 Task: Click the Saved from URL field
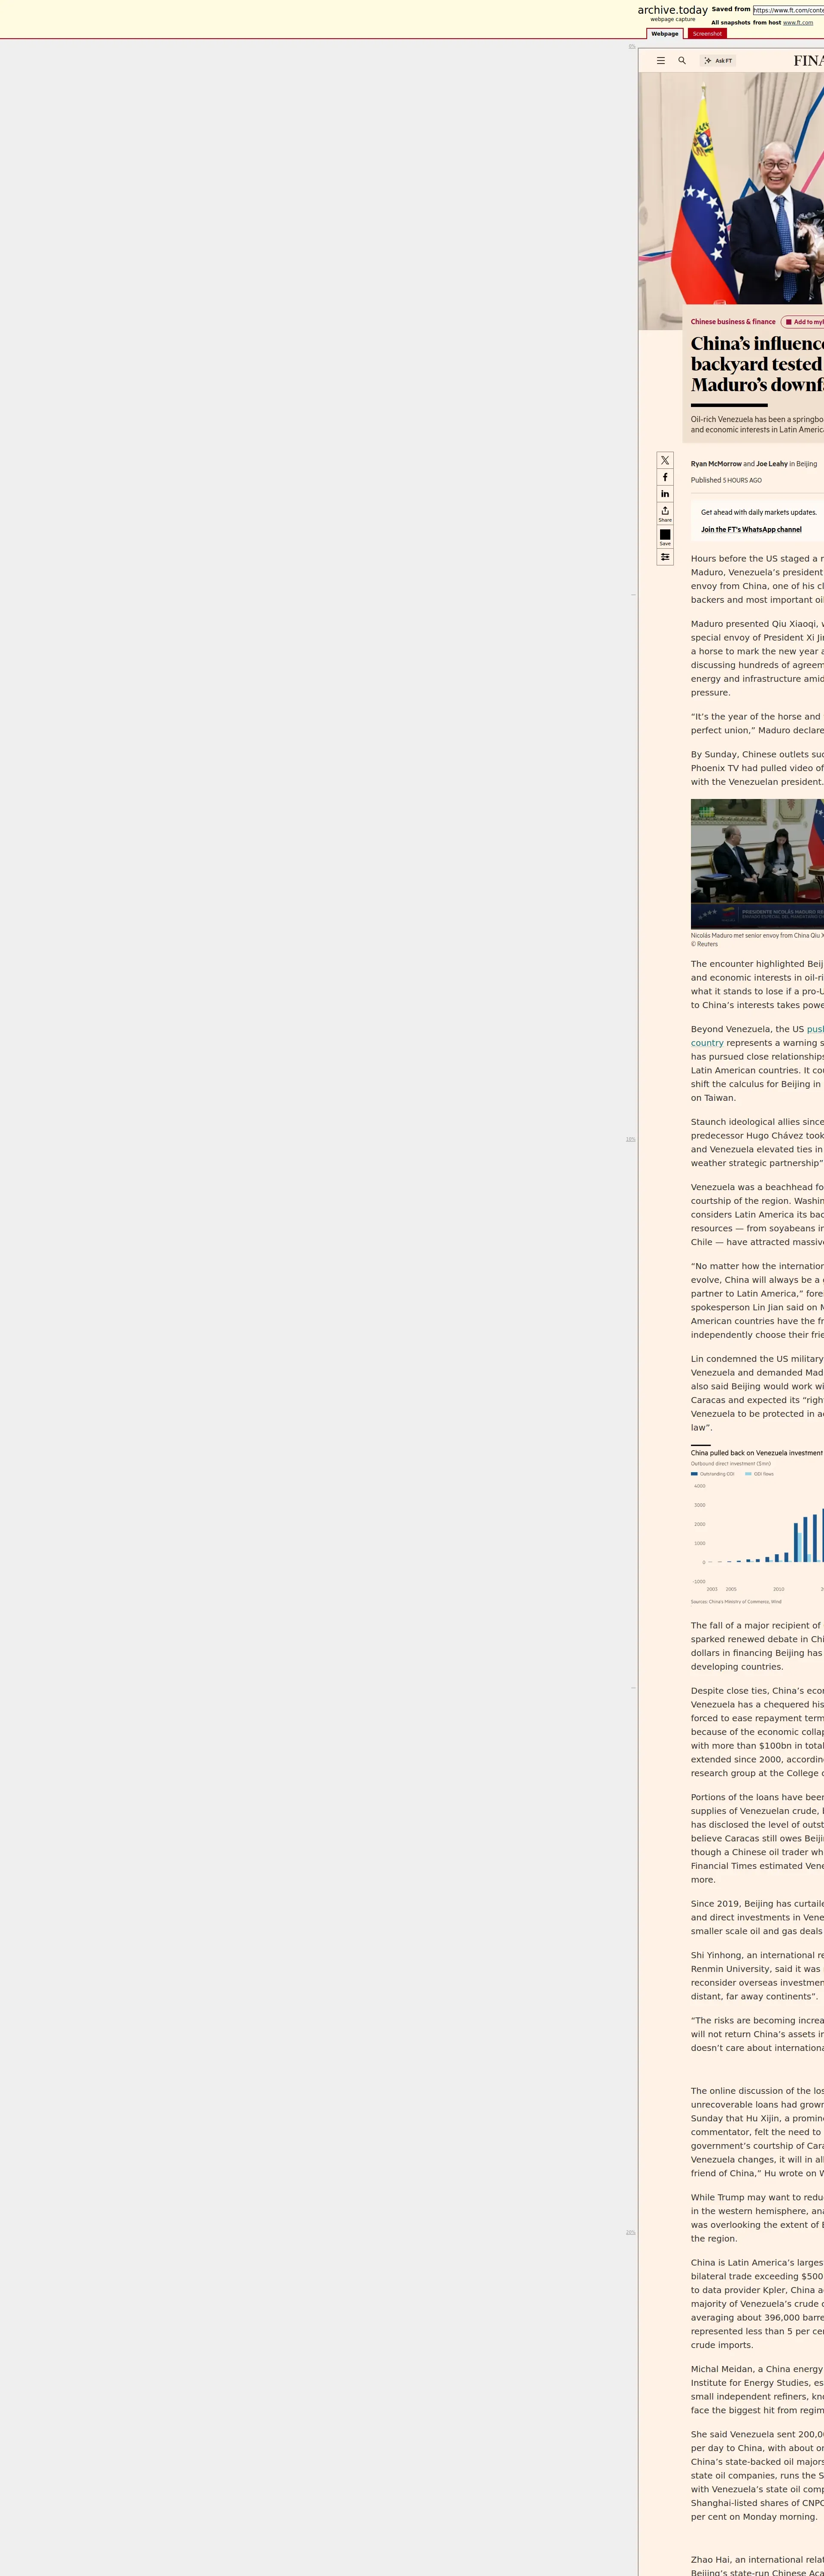tap(788, 10)
